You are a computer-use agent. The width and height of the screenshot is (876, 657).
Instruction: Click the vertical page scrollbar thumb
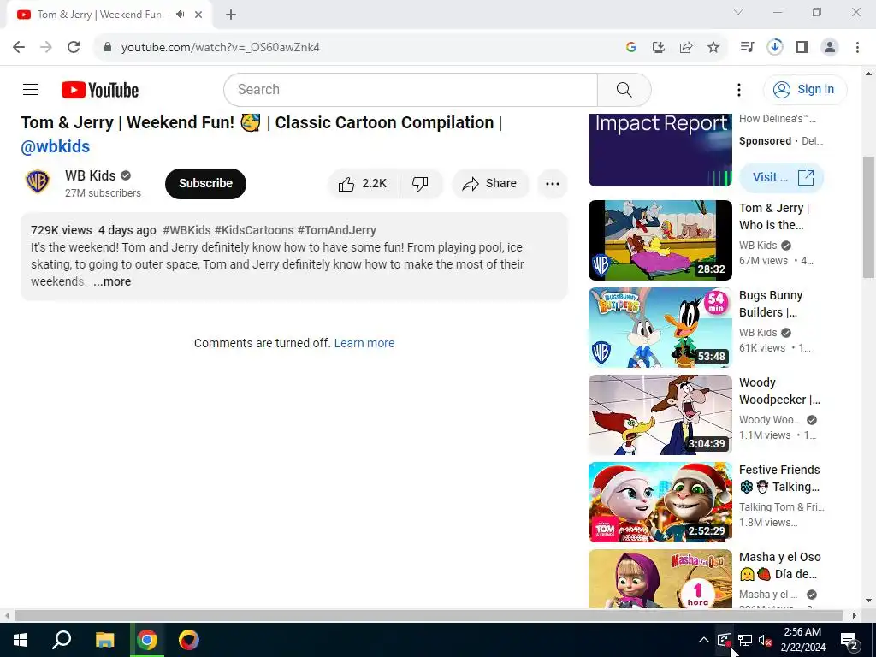[x=869, y=216]
